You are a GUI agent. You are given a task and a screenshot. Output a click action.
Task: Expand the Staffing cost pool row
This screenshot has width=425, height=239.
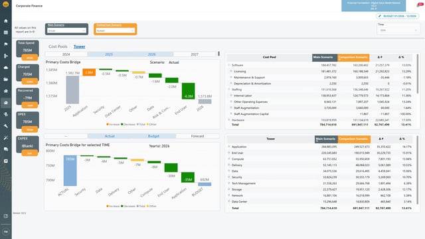229,89
